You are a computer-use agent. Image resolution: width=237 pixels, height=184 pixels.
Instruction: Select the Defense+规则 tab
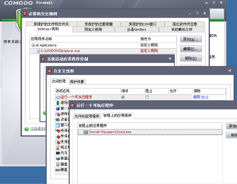48,29
